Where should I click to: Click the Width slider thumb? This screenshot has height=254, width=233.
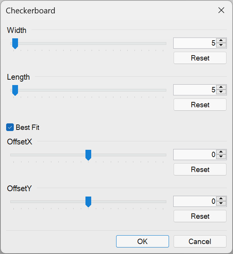(15, 44)
